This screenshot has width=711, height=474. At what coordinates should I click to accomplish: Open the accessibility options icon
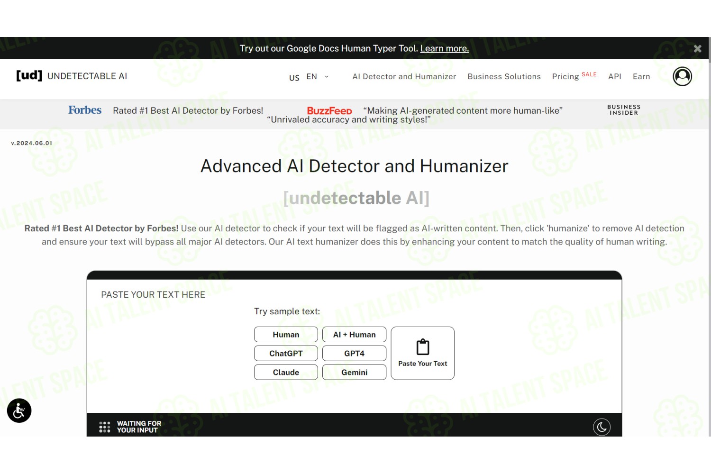point(19,410)
